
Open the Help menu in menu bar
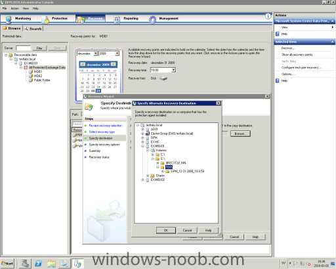click(35, 9)
